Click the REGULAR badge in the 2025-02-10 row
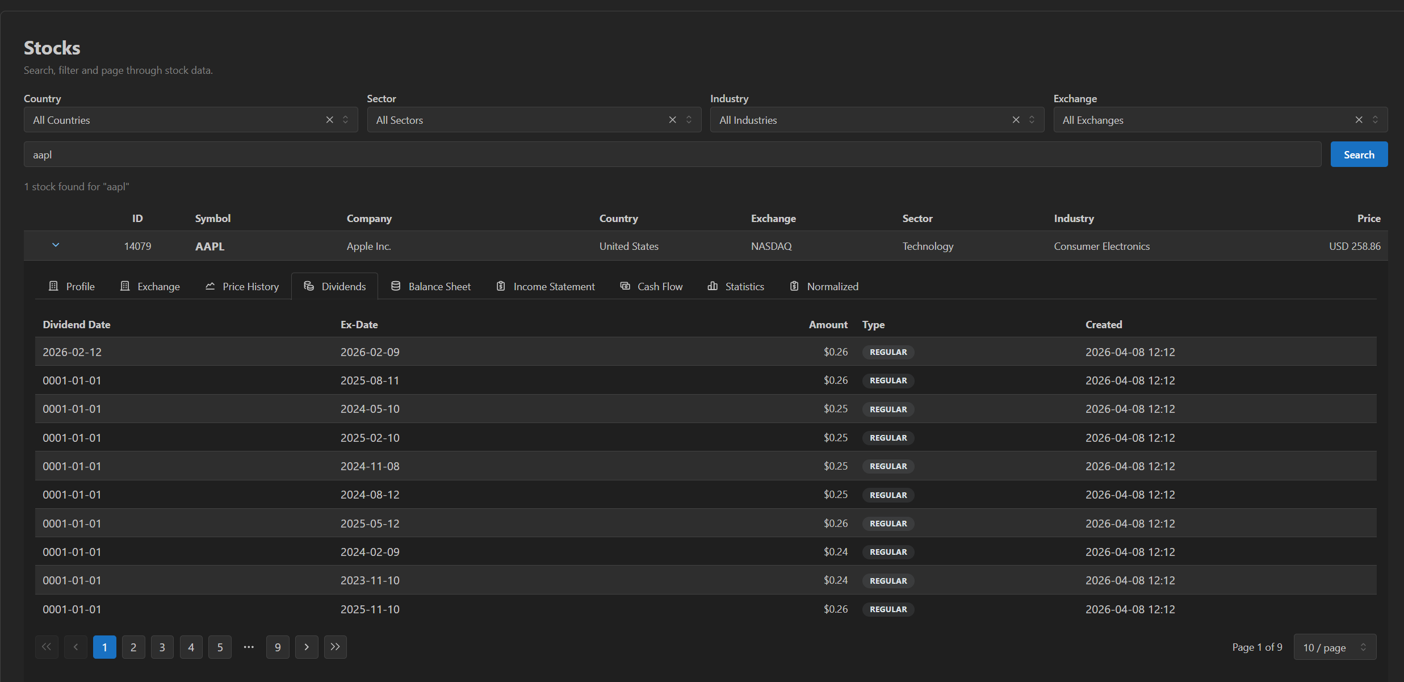1404x682 pixels. pos(888,438)
